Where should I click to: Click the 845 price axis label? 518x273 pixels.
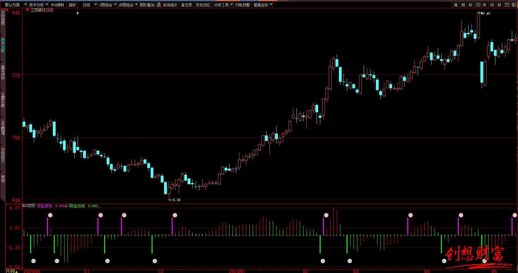(x=16, y=13)
